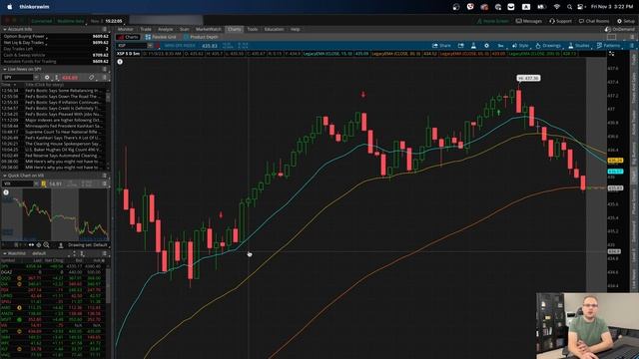
Task: Click the quick chart zoom magnifier icon
Action: pos(47,245)
